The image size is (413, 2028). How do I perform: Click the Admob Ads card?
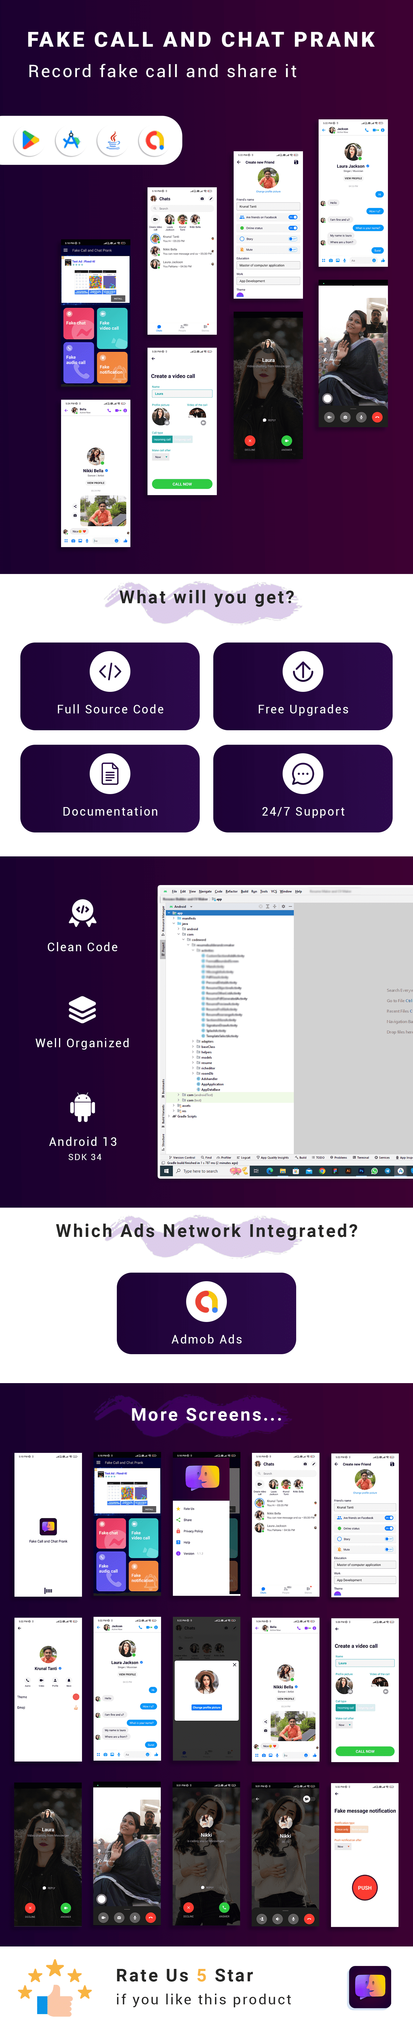(207, 1313)
